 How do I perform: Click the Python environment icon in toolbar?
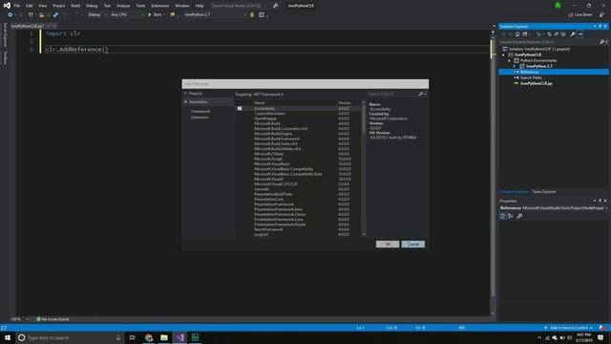pos(252,15)
